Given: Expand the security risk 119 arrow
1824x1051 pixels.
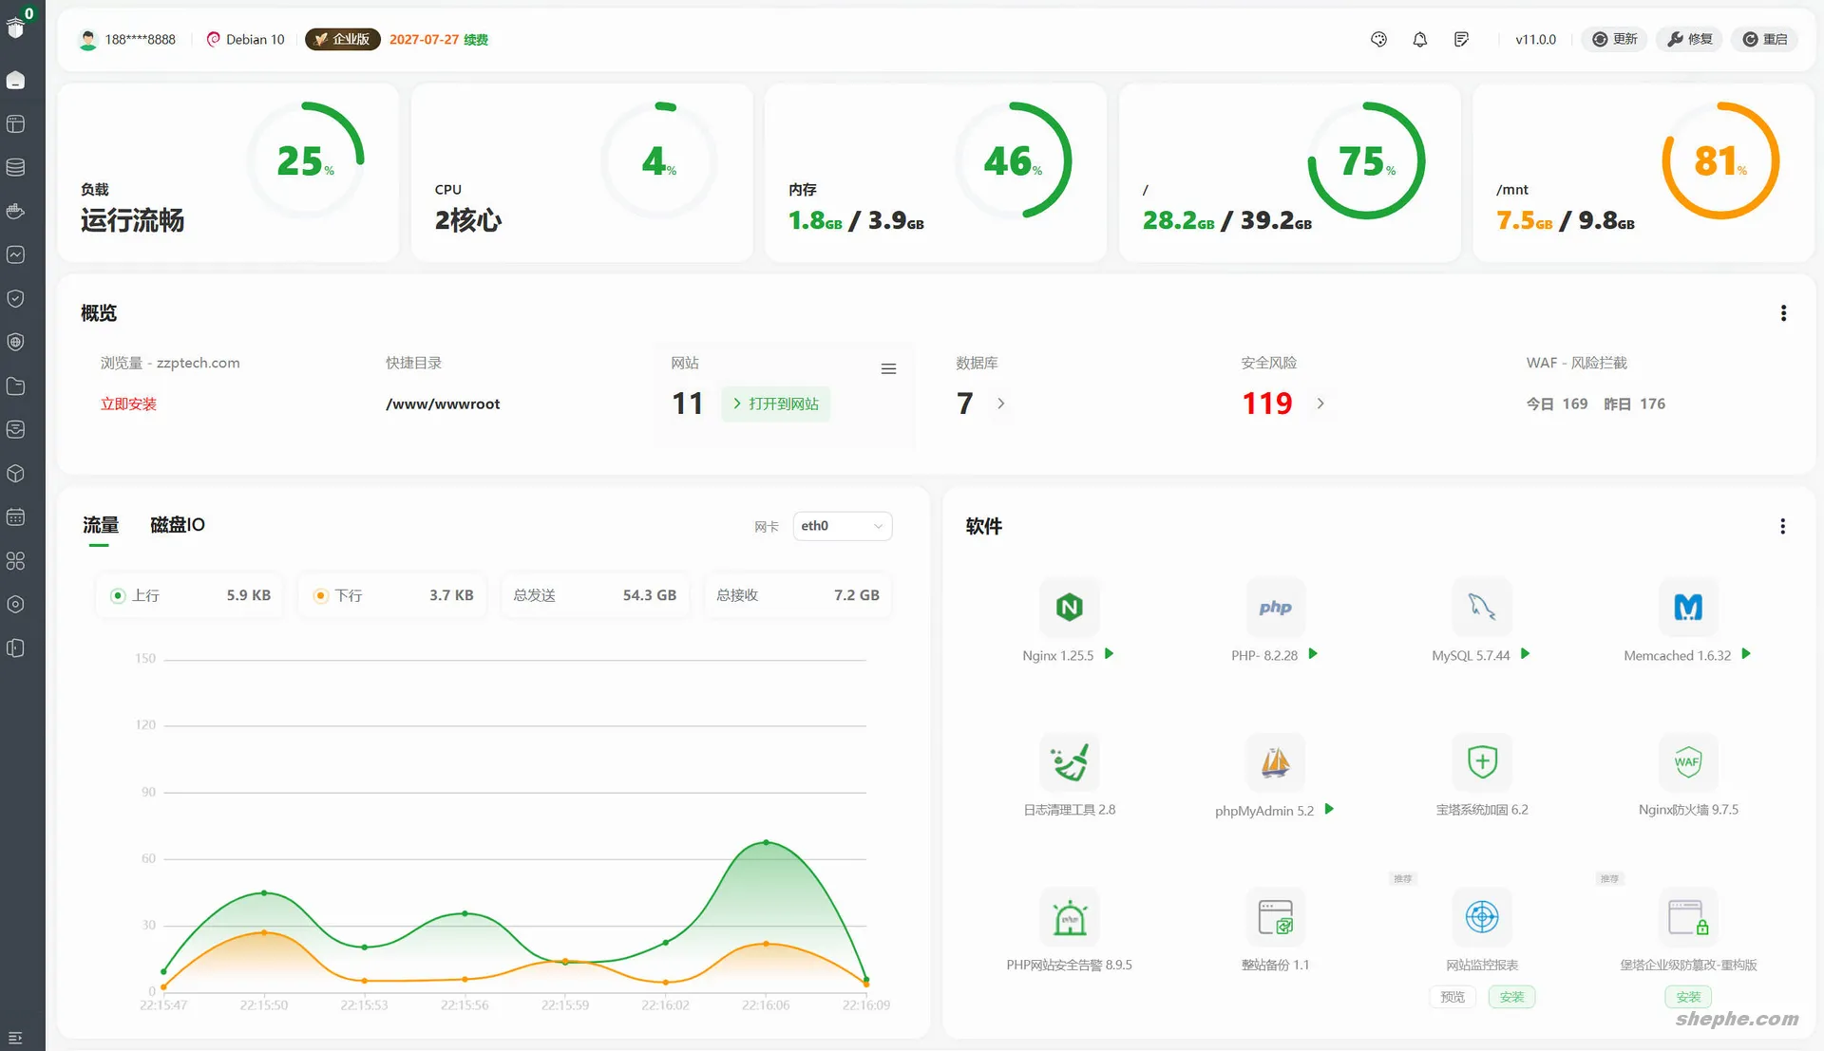Looking at the screenshot, I should 1320,404.
